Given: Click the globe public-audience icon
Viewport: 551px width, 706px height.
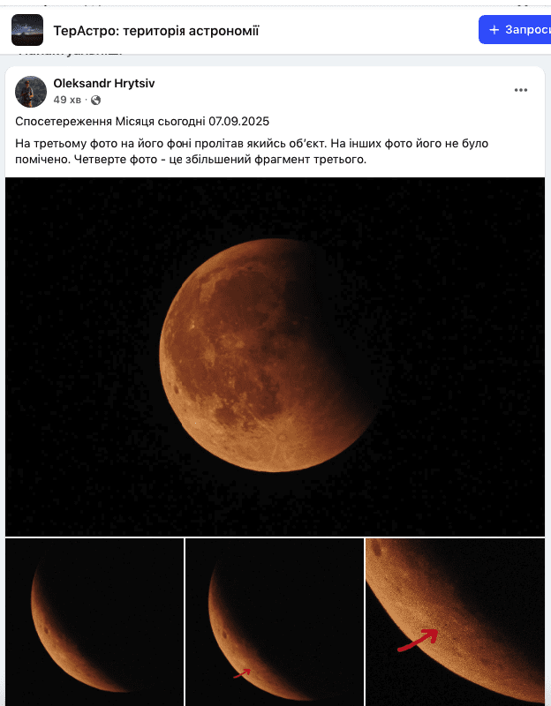Looking at the screenshot, I should coord(95,100).
